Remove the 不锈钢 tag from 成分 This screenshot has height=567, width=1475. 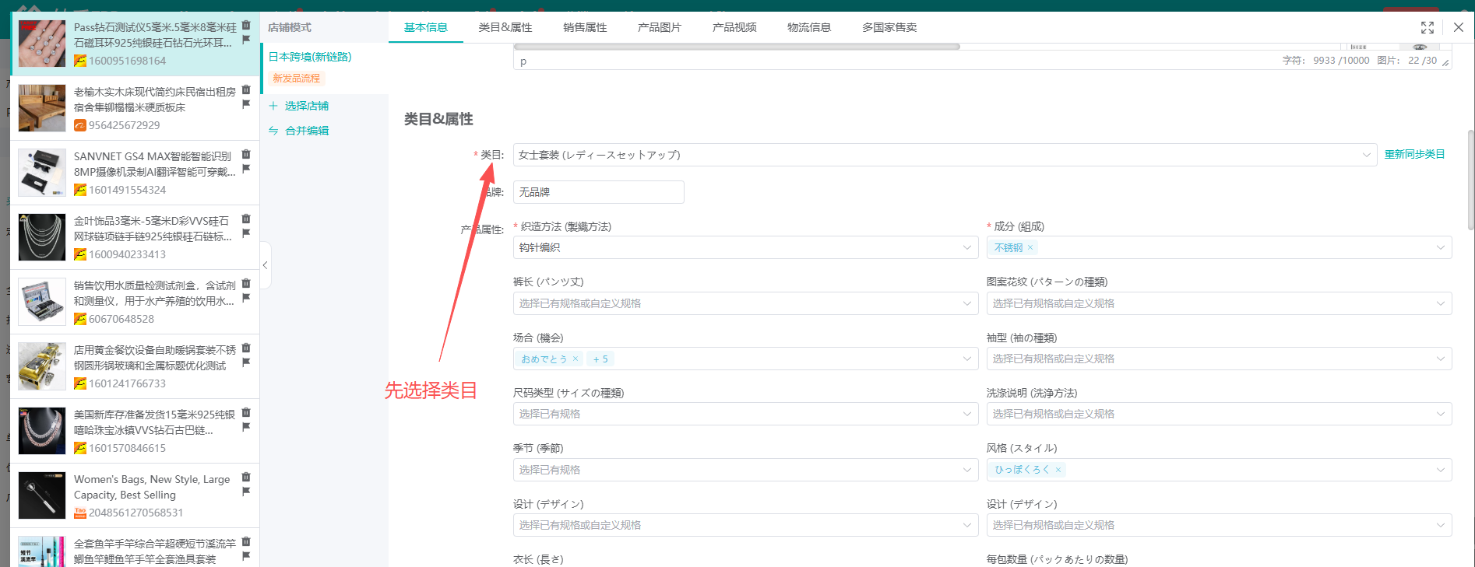pyautogui.click(x=1030, y=248)
